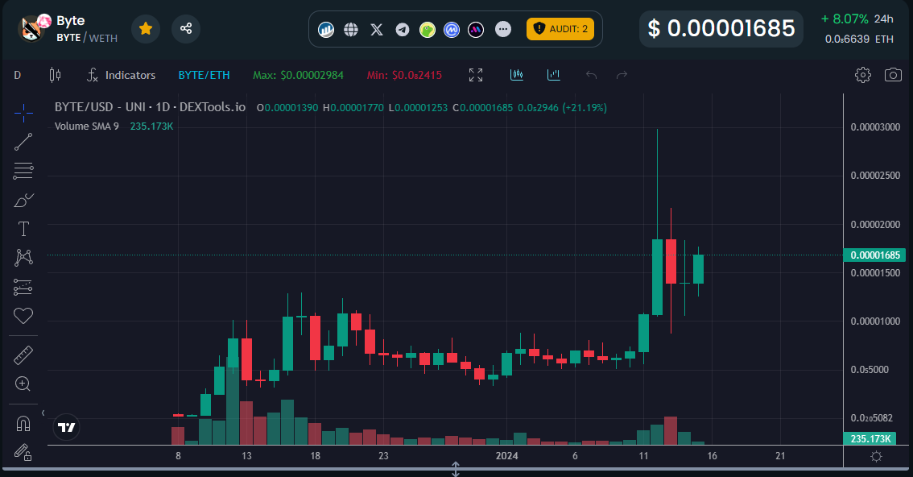
Task: Take a chart snapshot with camera icon
Action: point(893,75)
